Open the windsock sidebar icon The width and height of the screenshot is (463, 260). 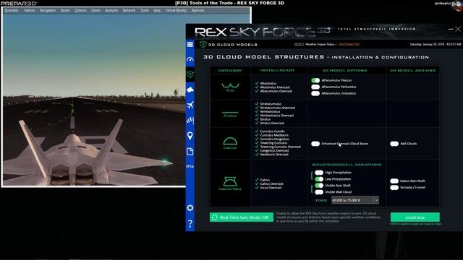pos(190,120)
